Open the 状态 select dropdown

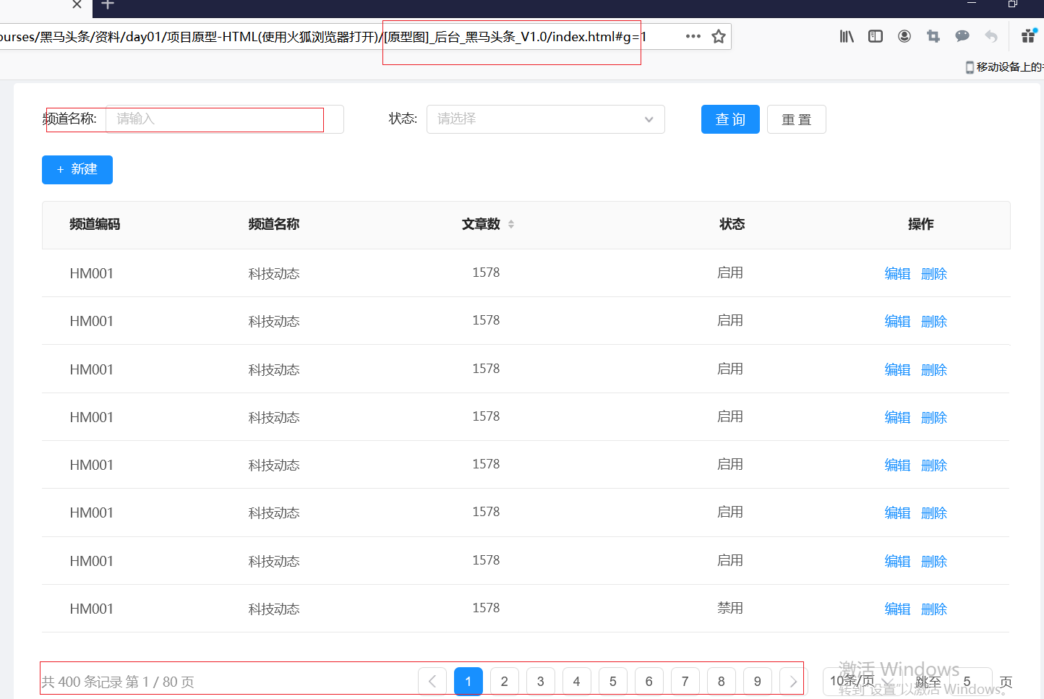pos(546,119)
